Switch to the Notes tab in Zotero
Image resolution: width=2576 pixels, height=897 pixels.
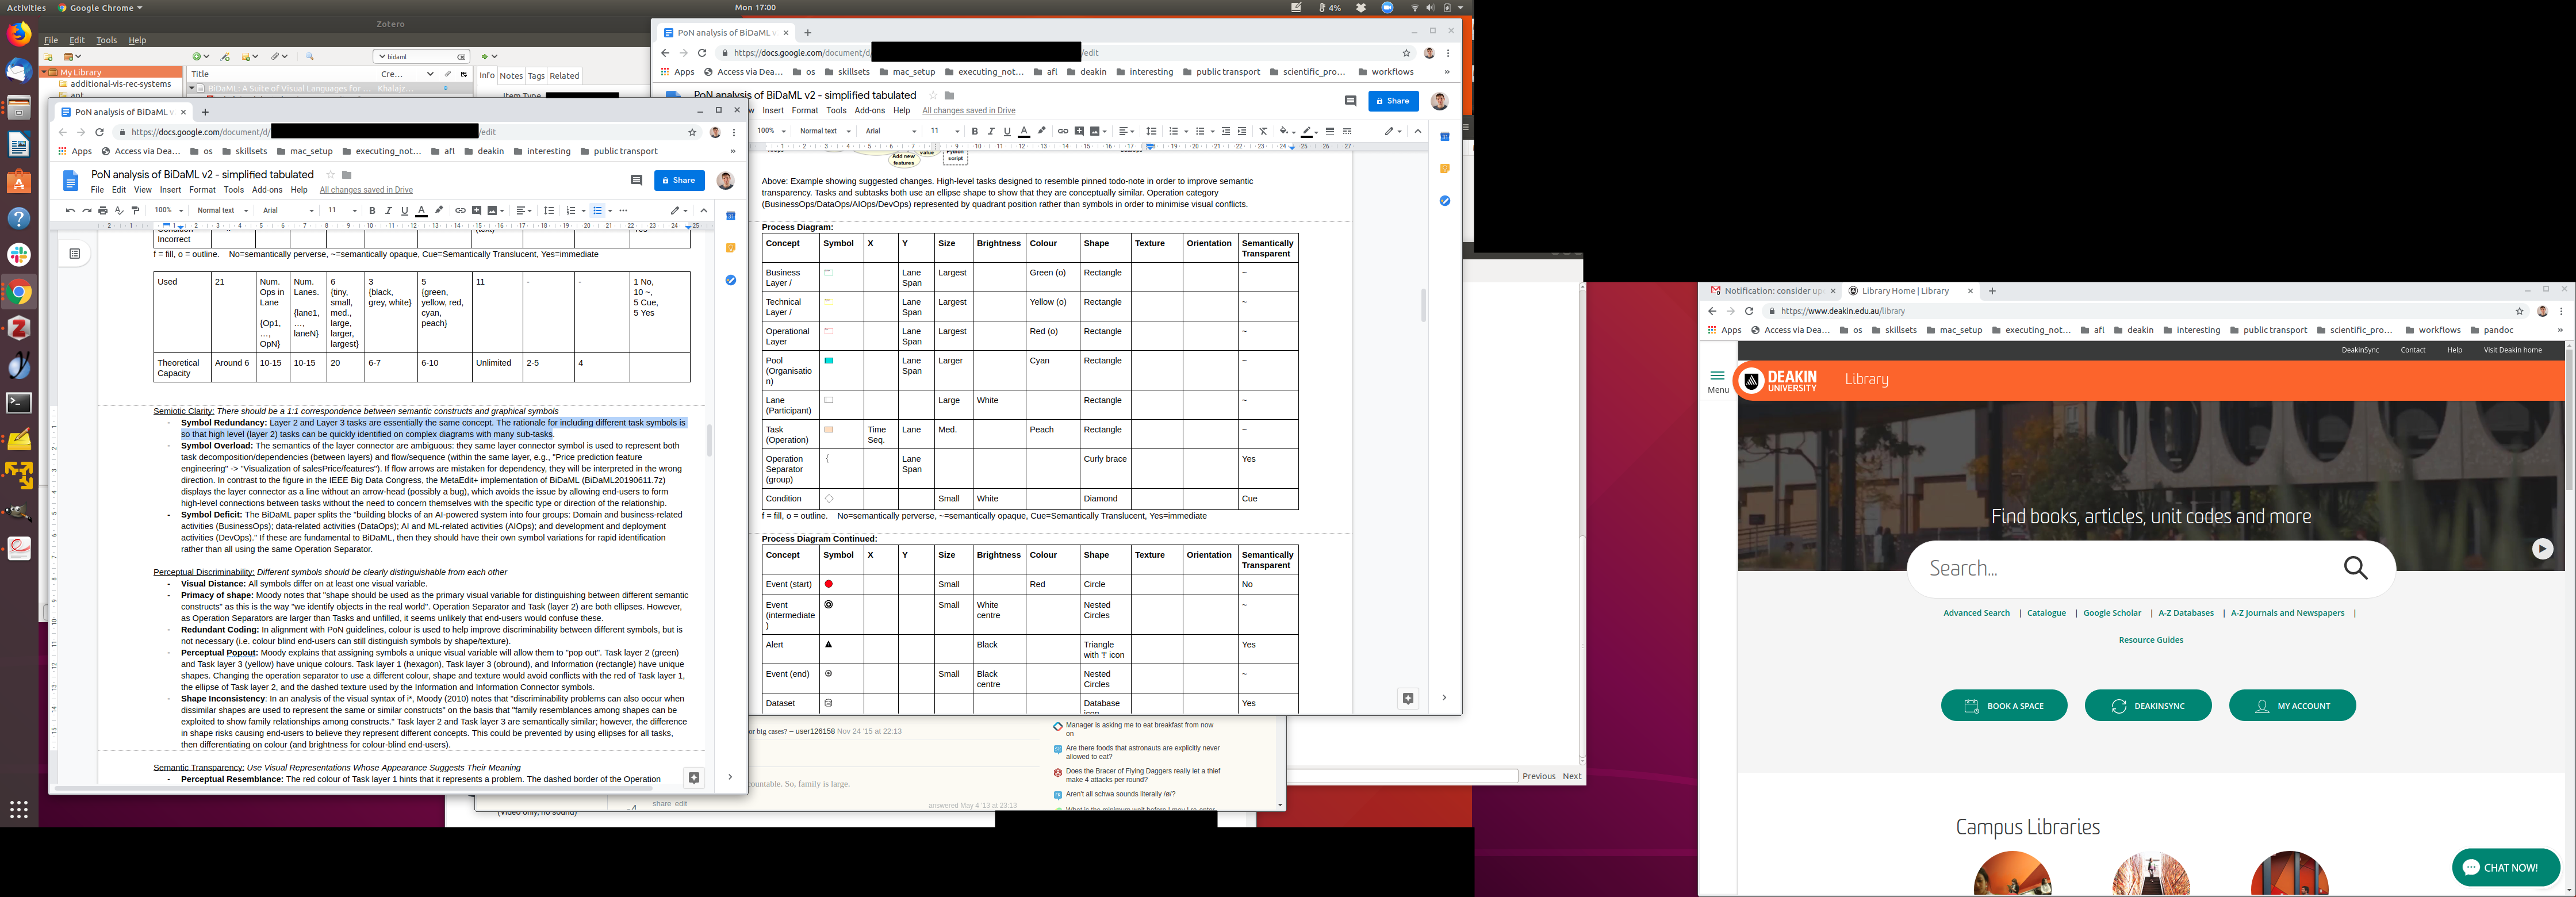[x=511, y=76]
